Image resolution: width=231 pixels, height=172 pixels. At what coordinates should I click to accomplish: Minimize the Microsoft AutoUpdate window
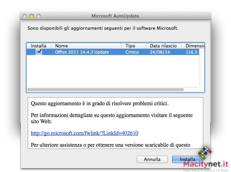pos(32,16)
